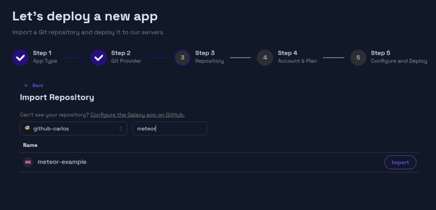Viewport: 436px width, 210px height.
Task: Open the github-carlos account dropdown
Action: pos(73,129)
